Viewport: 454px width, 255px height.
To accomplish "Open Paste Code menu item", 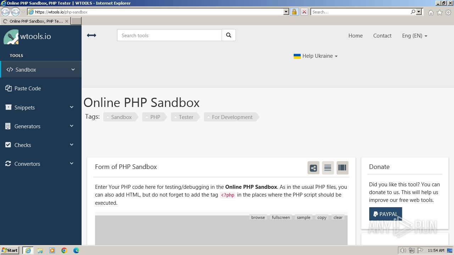I will pyautogui.click(x=41, y=88).
